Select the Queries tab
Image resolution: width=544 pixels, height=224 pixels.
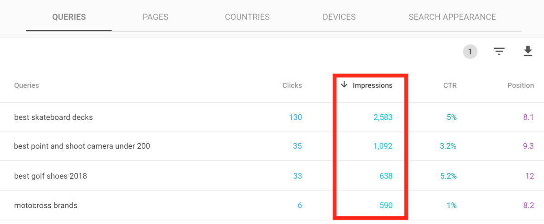[x=69, y=17]
